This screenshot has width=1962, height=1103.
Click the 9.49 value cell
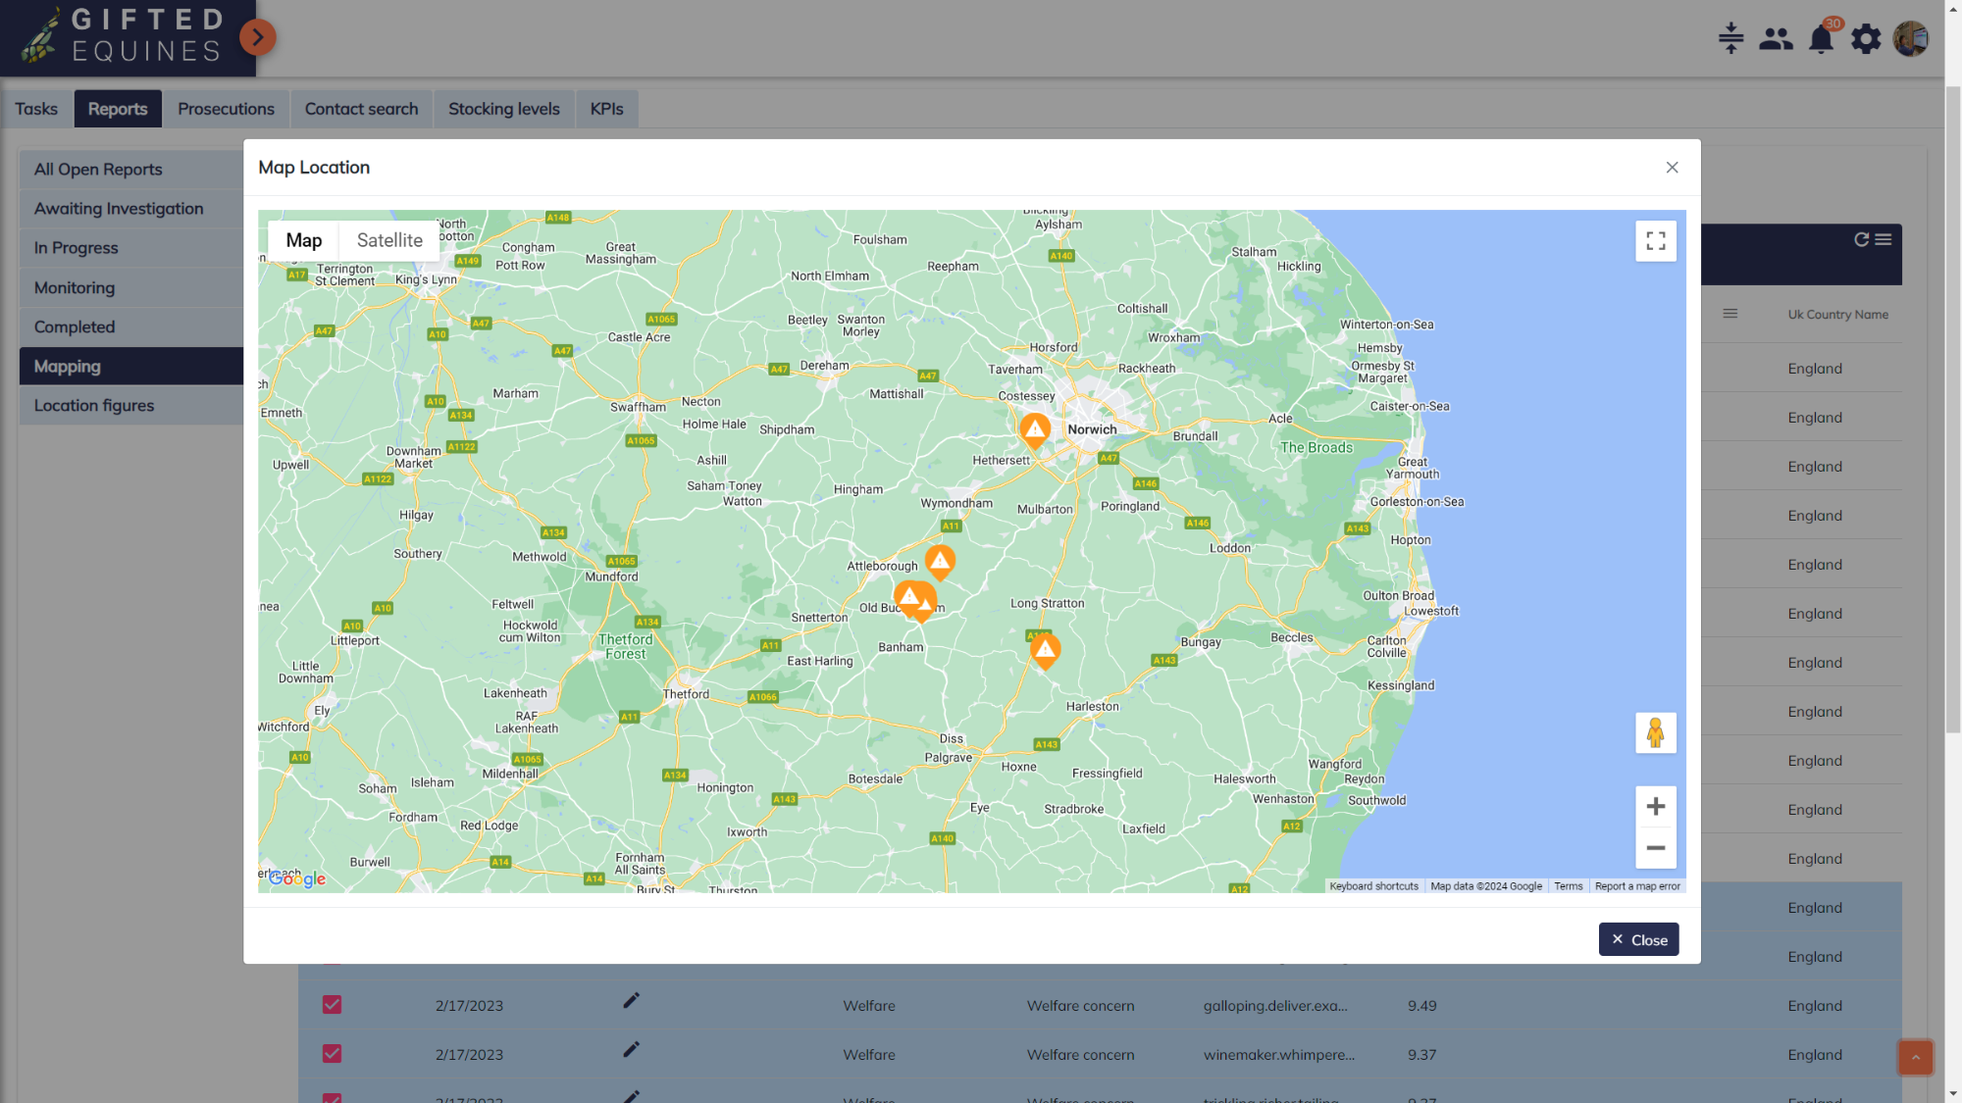pos(1421,1006)
